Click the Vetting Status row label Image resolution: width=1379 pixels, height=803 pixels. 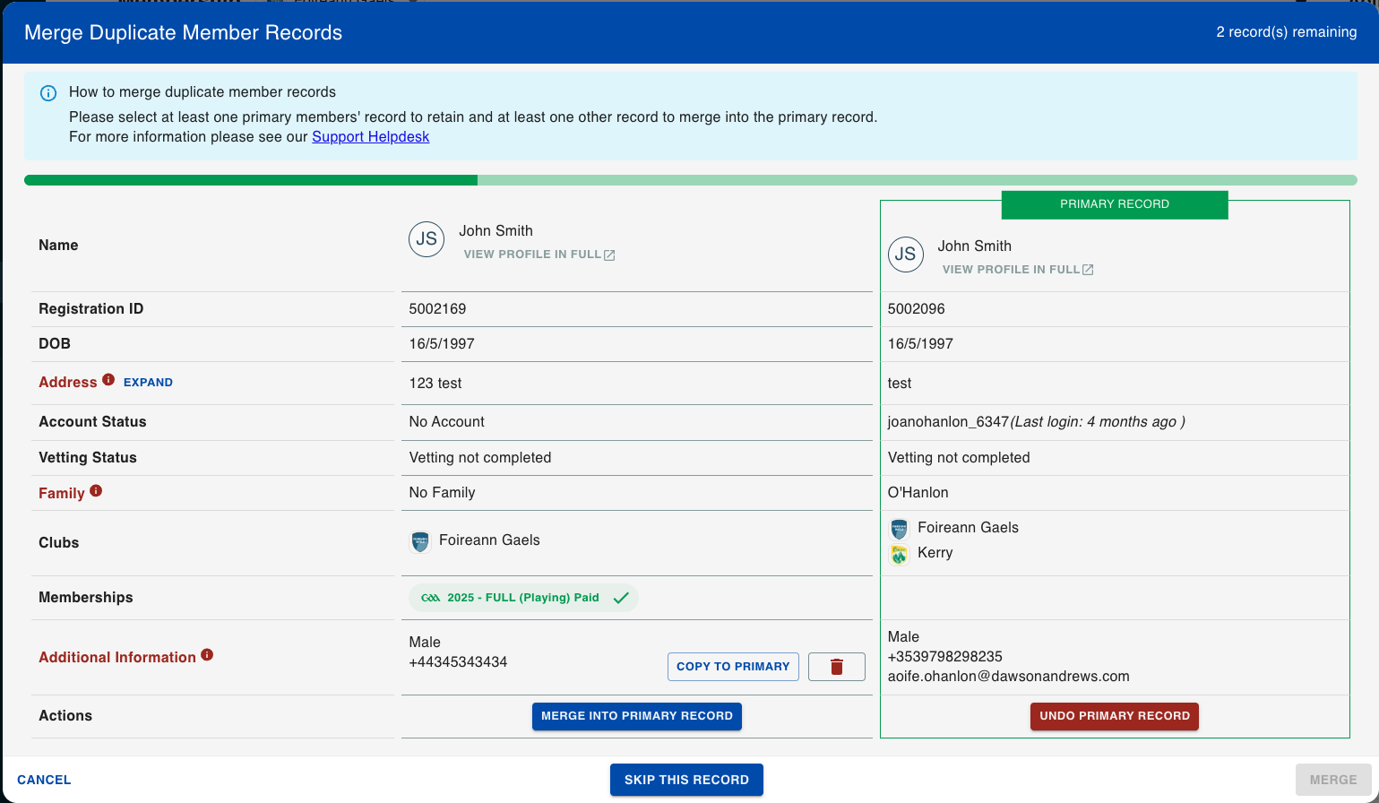tap(88, 458)
